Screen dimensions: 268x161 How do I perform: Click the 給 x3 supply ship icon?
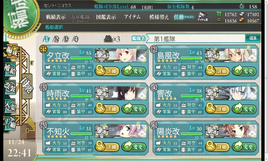pyautogui.click(x=112, y=39)
